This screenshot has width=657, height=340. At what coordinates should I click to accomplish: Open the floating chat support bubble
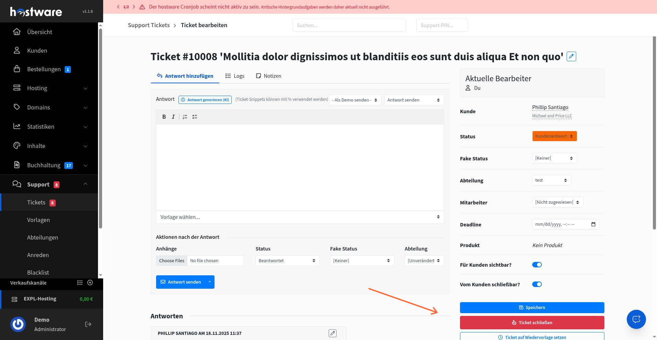coord(636,319)
